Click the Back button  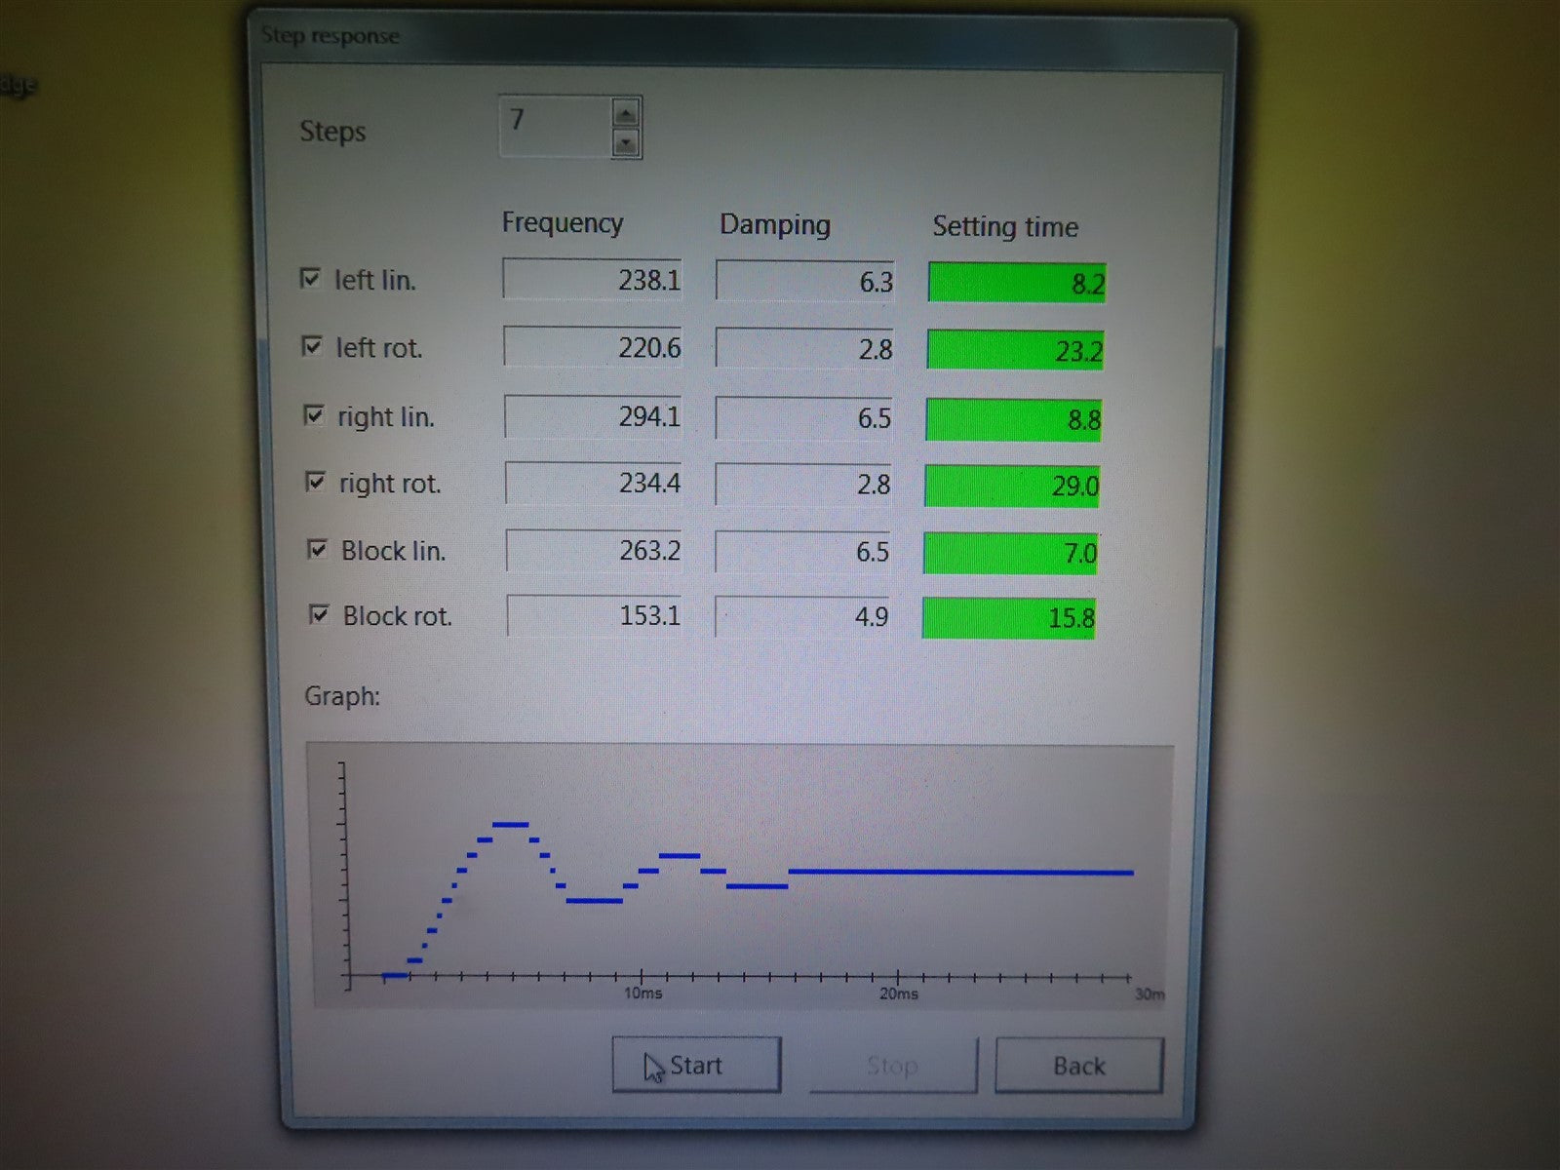[1078, 1065]
